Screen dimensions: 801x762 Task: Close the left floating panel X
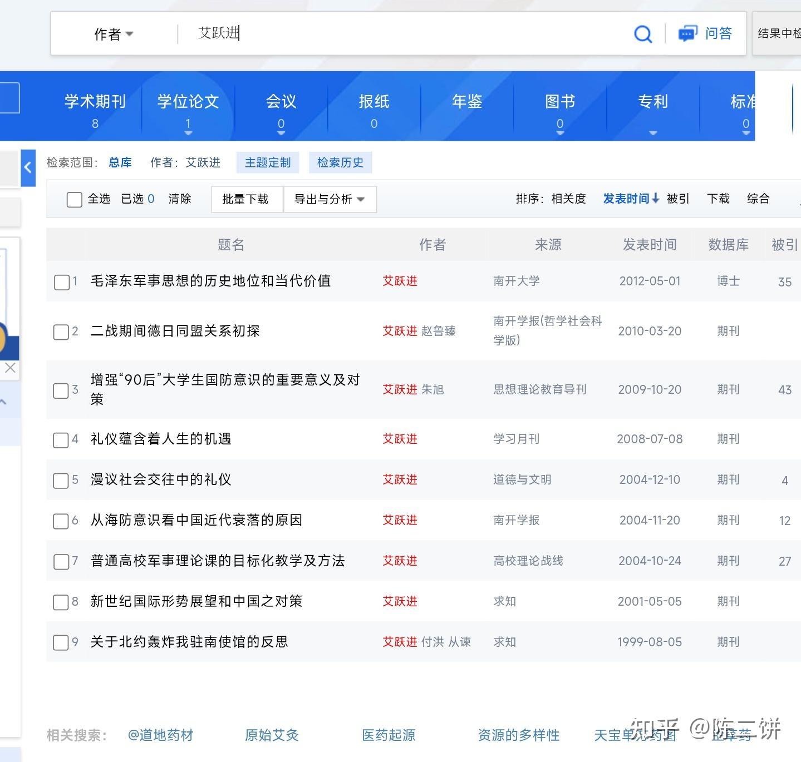pos(10,368)
